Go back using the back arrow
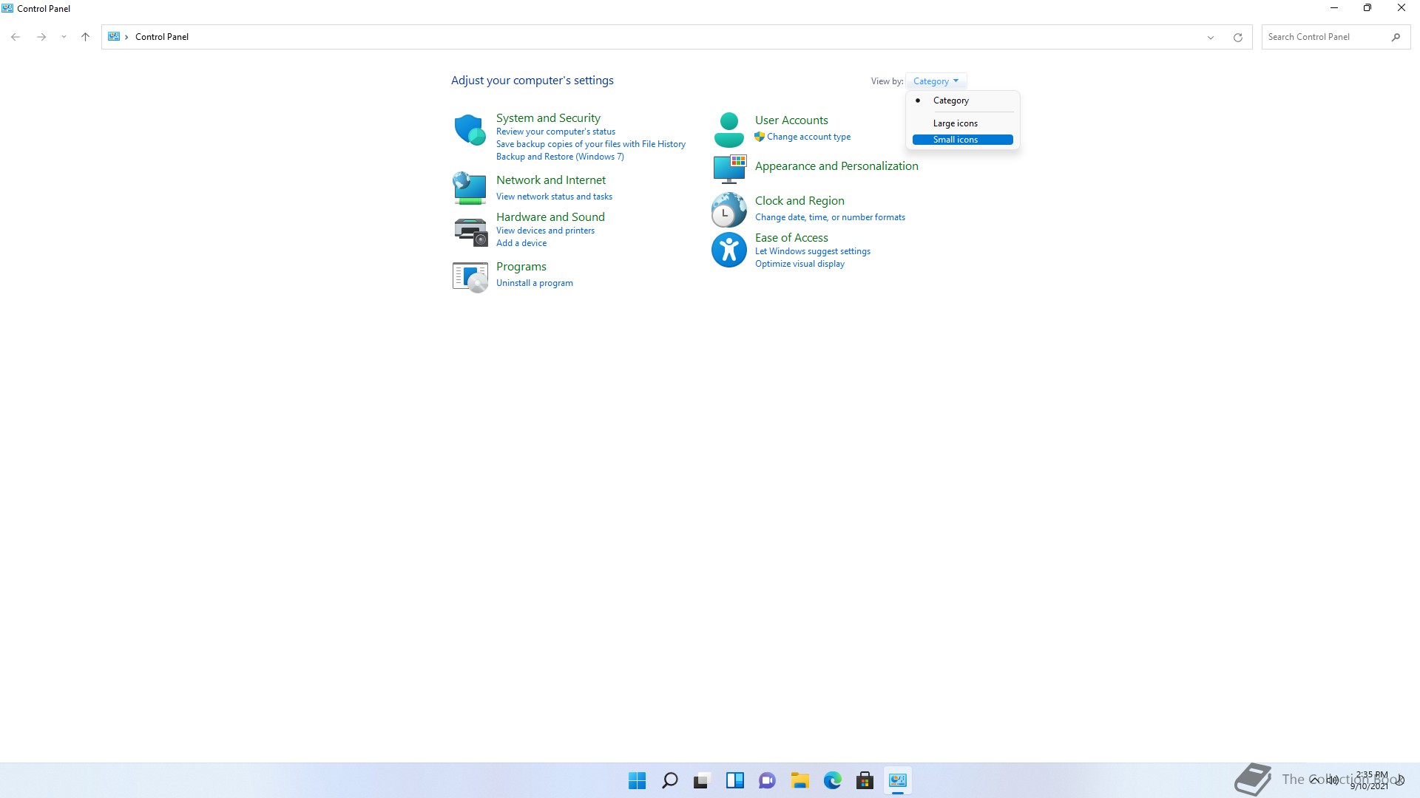Screen dimensions: 1420x798 coord(16,37)
